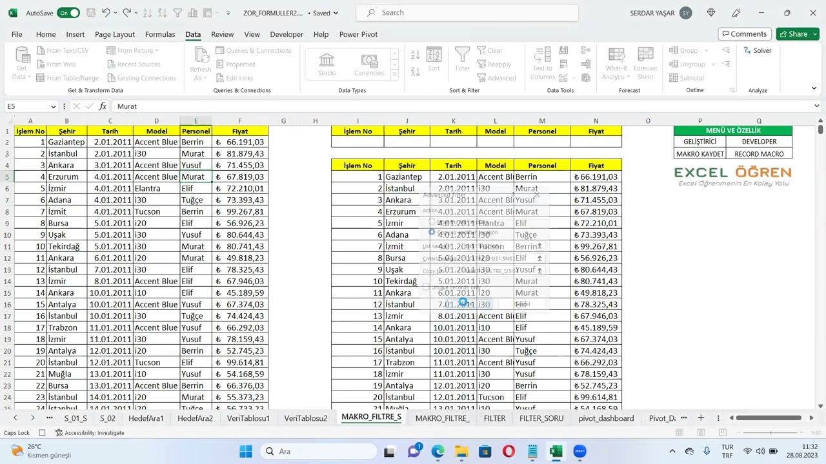Open the Developer ribbon tab
Image resolution: width=826 pixels, height=464 pixels.
click(x=287, y=34)
